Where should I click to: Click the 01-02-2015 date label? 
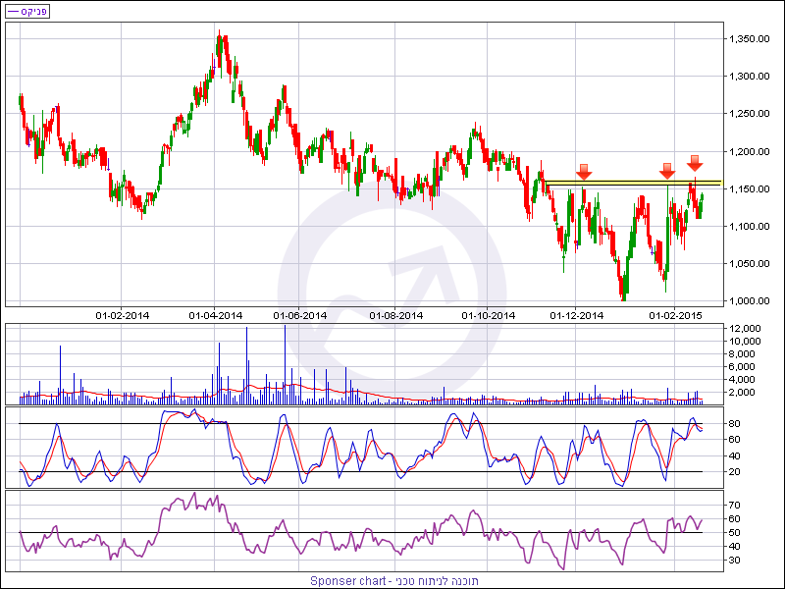pyautogui.click(x=674, y=315)
